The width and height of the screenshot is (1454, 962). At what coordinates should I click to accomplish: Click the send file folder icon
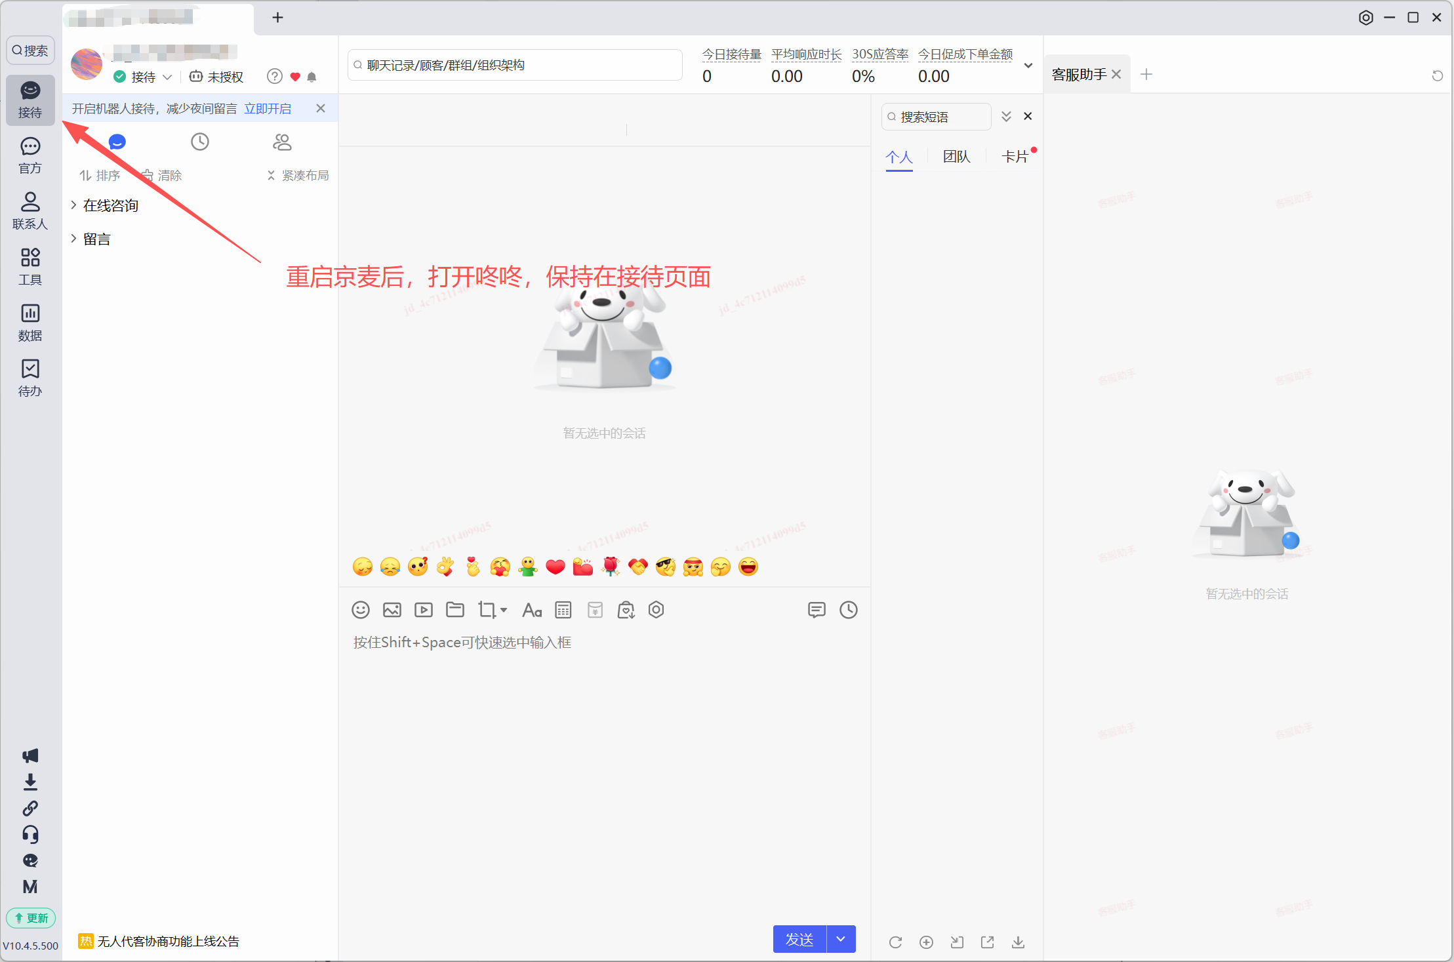pos(455,610)
